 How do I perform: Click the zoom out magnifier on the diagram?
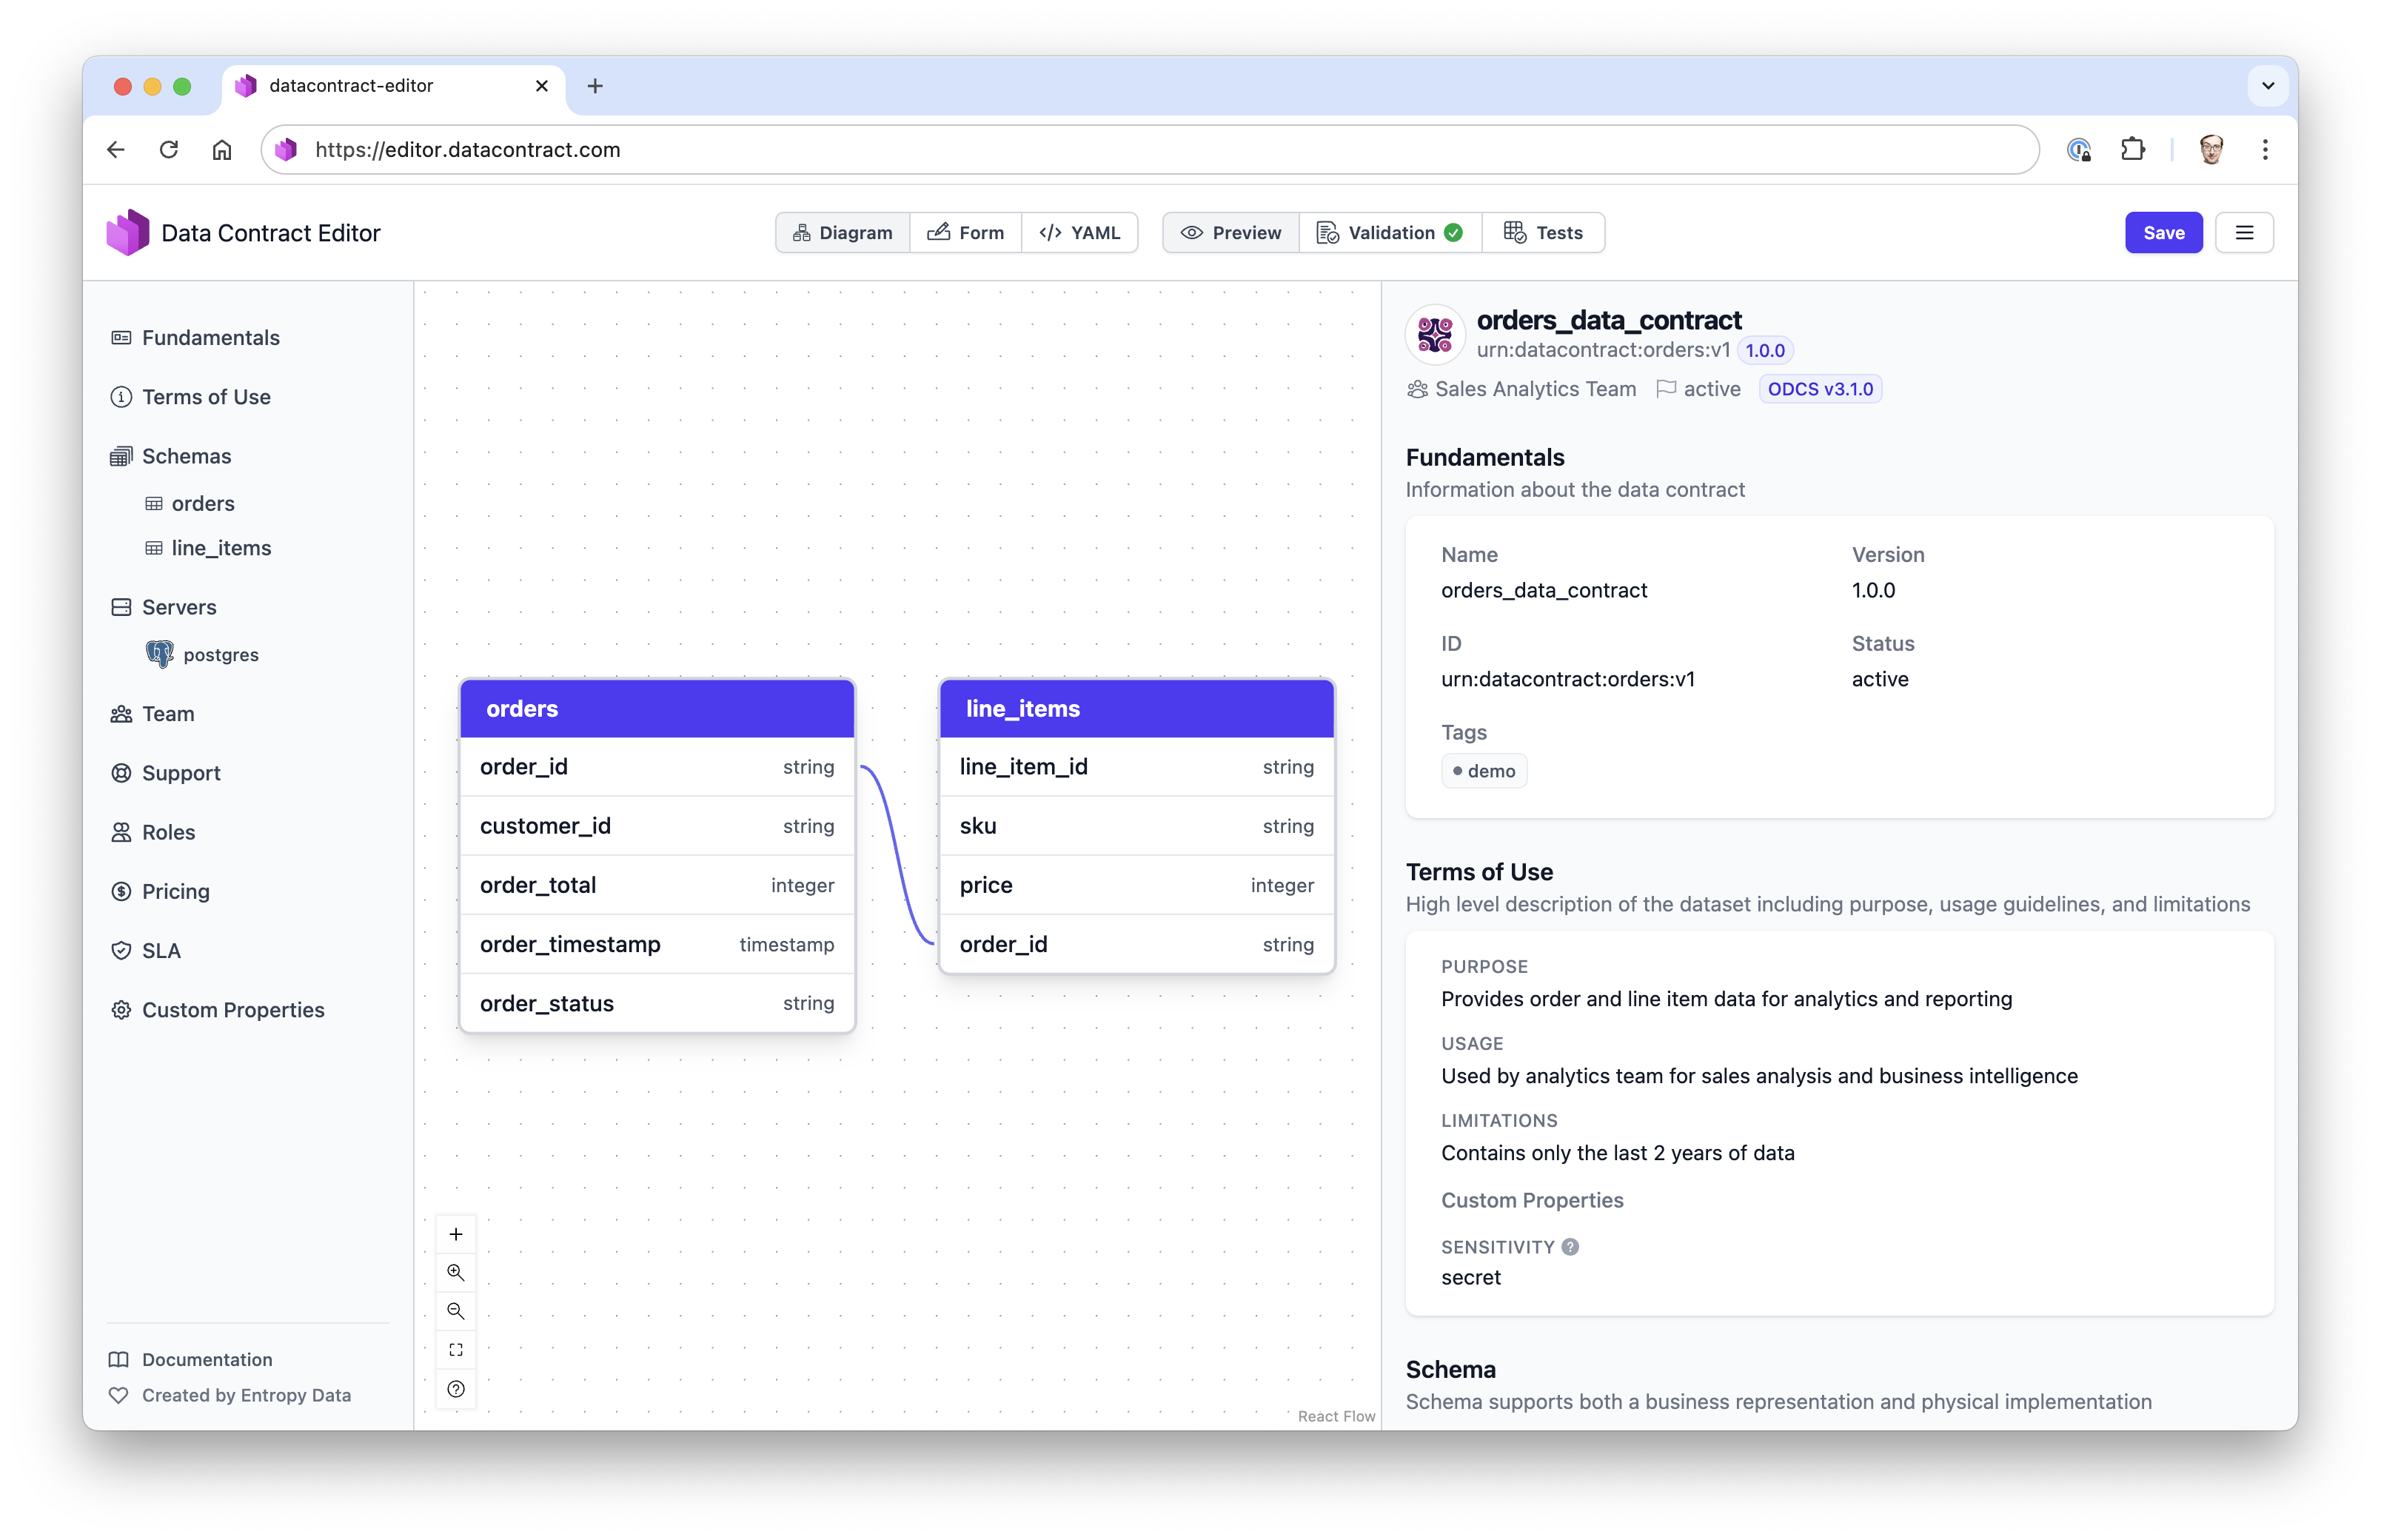tap(456, 1311)
